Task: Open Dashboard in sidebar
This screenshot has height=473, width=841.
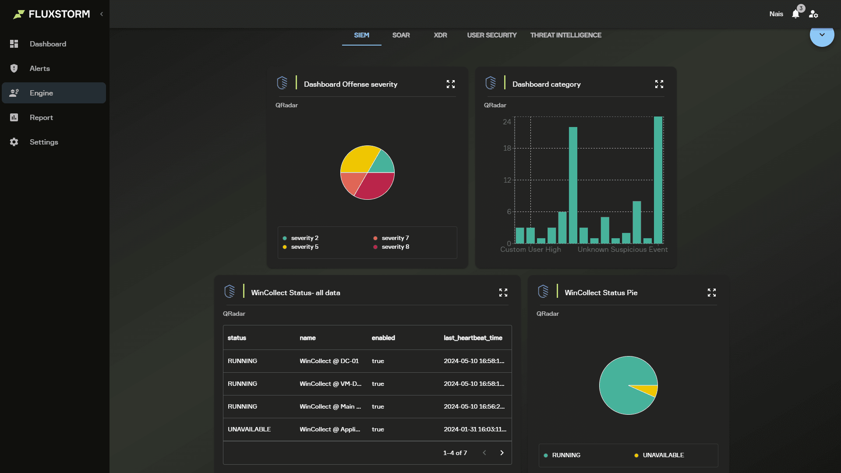Action: 48,44
